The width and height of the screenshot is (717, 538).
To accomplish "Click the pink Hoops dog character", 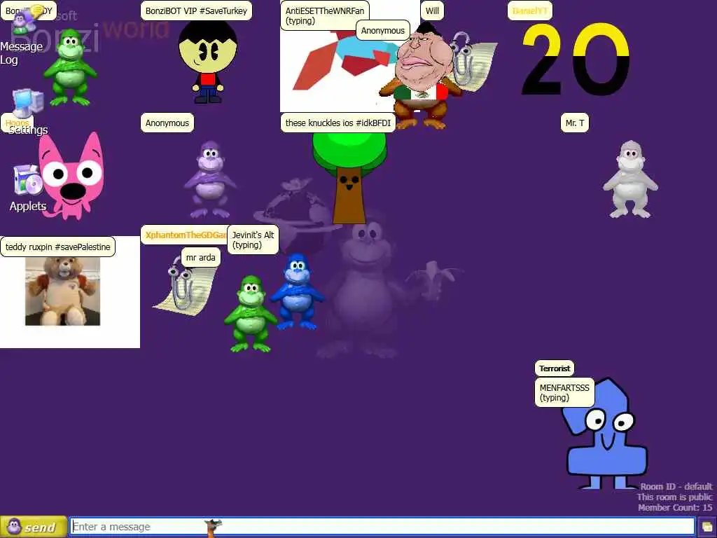I will (71, 176).
